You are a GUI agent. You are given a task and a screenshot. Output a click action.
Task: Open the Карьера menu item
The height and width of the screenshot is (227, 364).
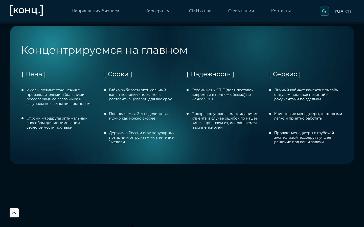click(x=154, y=11)
